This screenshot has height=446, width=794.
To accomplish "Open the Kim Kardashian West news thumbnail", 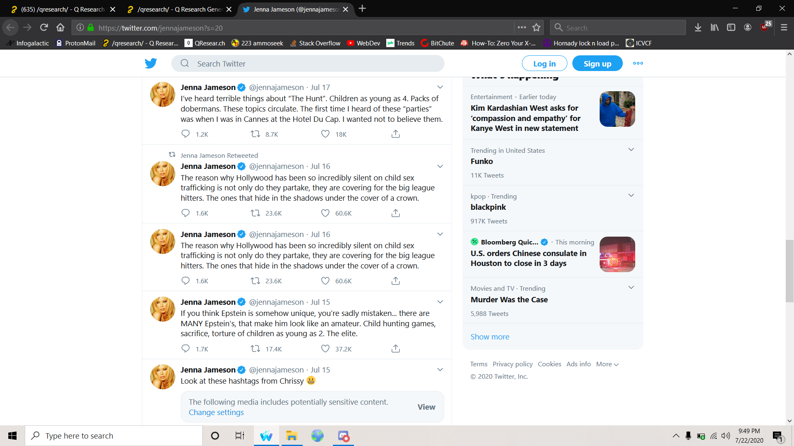I will 617,109.
